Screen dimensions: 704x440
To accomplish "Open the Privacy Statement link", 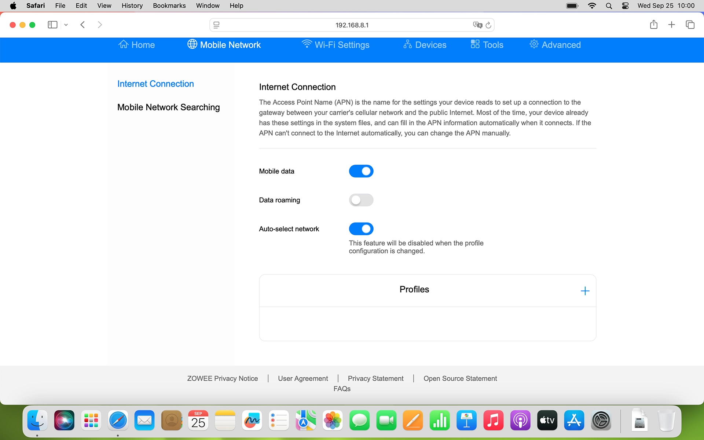I will pyautogui.click(x=375, y=378).
